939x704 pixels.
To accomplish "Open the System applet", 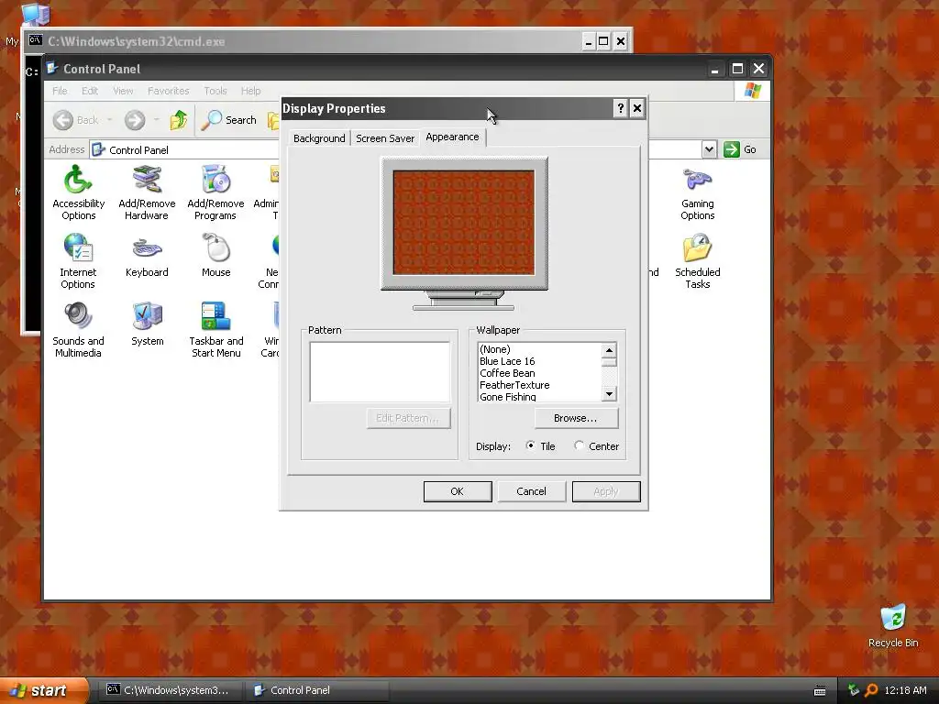I will point(148,324).
